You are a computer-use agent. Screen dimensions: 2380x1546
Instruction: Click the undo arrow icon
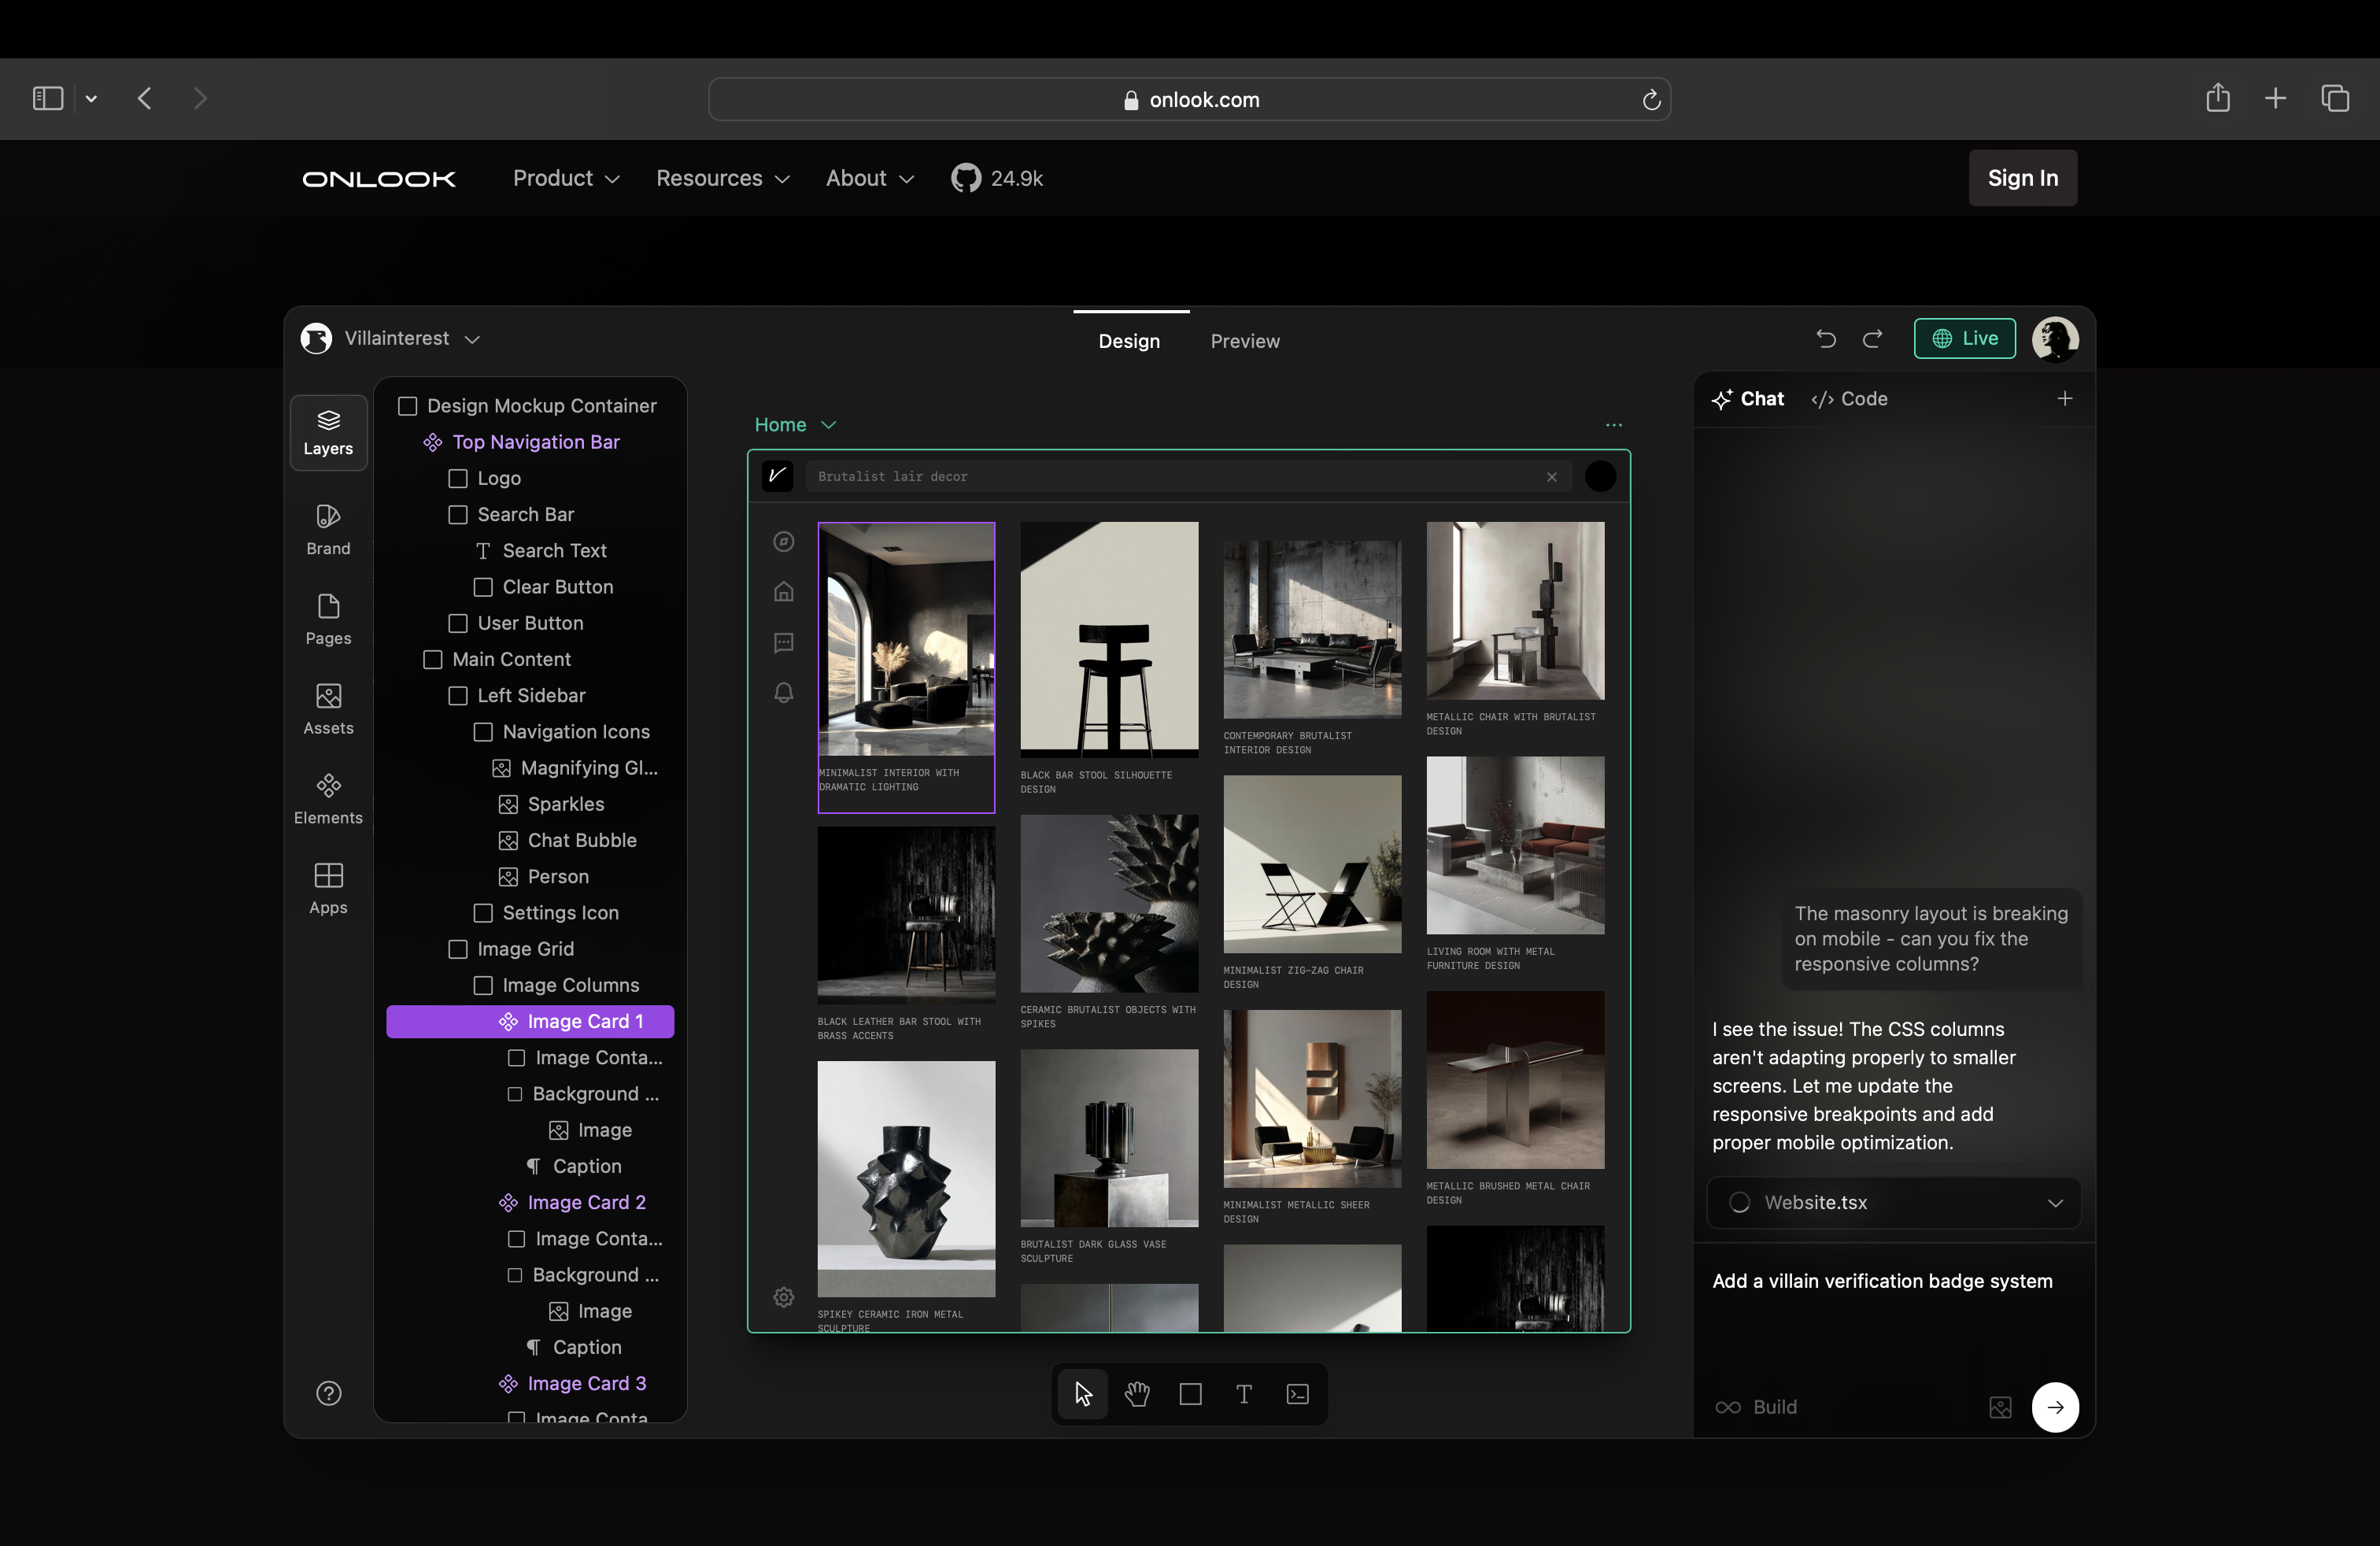(x=1826, y=339)
